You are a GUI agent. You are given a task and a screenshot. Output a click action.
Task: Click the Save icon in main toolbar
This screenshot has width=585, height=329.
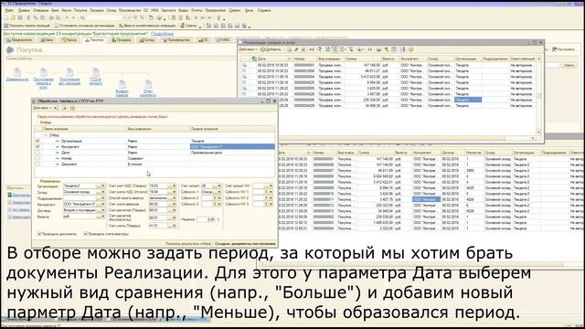20,17
